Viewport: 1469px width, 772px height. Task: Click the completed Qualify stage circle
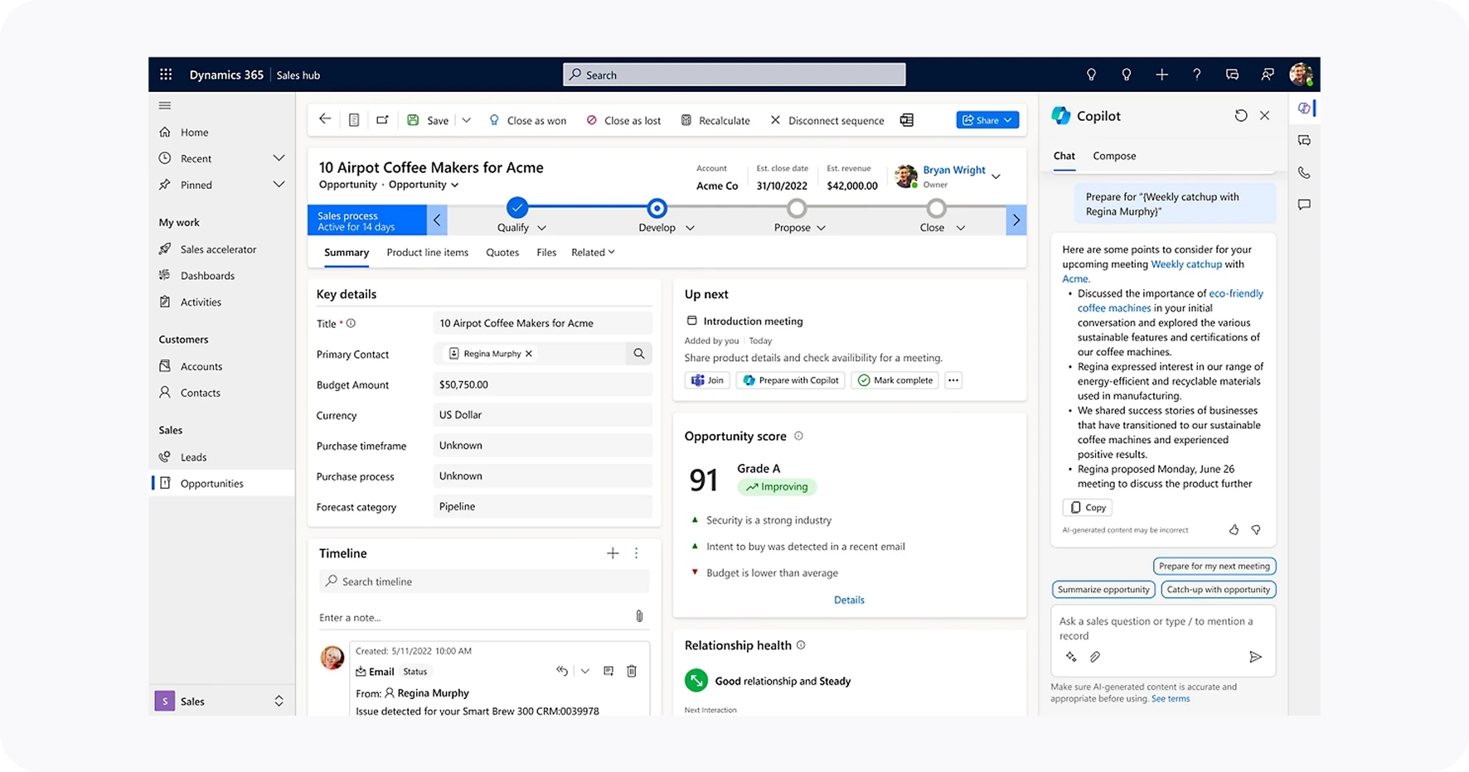click(x=516, y=207)
